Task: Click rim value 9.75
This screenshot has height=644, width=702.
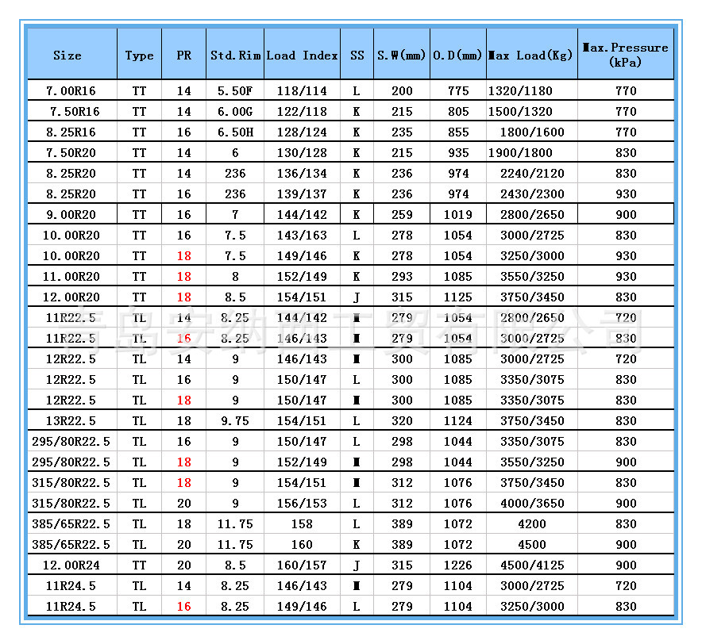Action: pyautogui.click(x=235, y=421)
